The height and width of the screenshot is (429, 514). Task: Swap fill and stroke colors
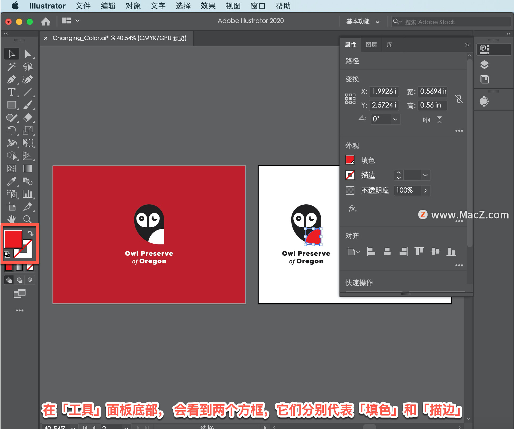31,233
